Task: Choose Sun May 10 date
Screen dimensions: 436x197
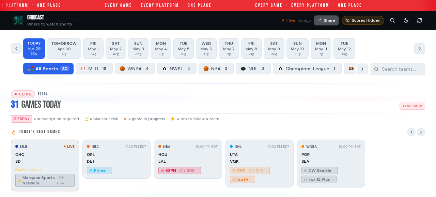Action: [297, 49]
